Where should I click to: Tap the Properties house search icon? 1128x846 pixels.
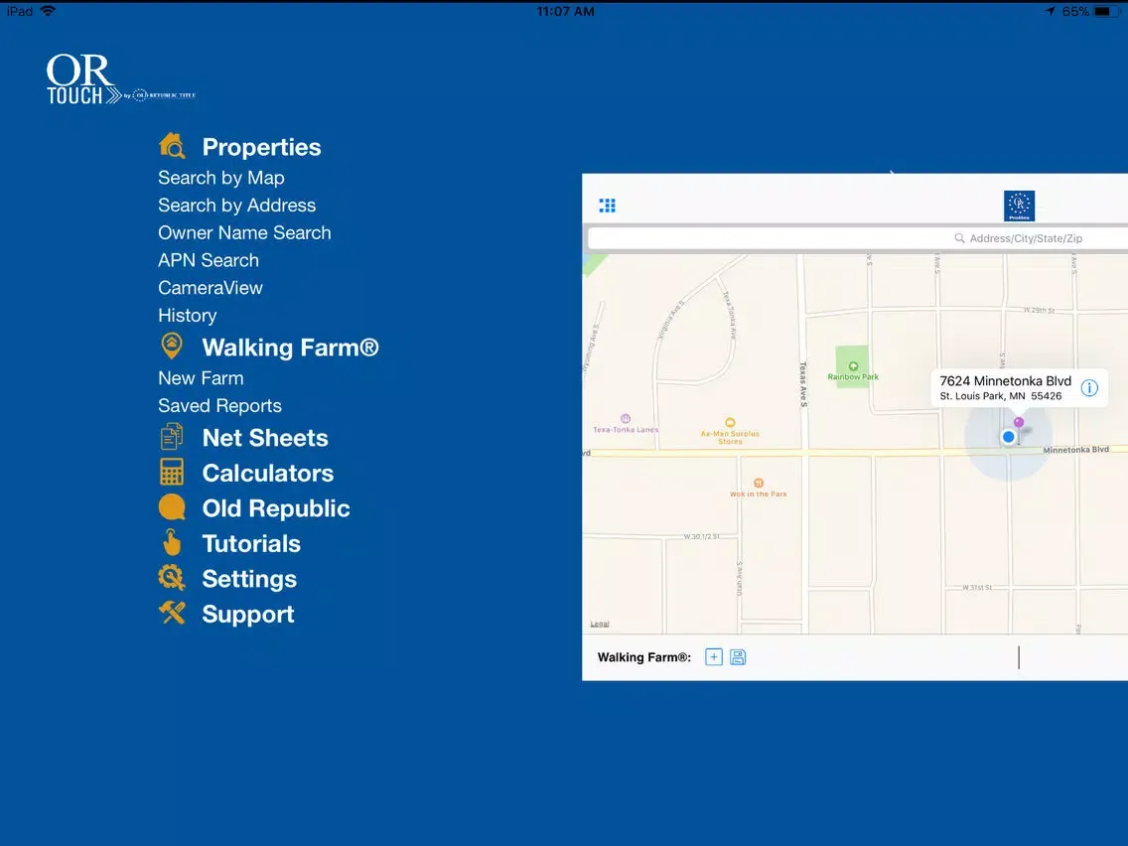coord(172,146)
